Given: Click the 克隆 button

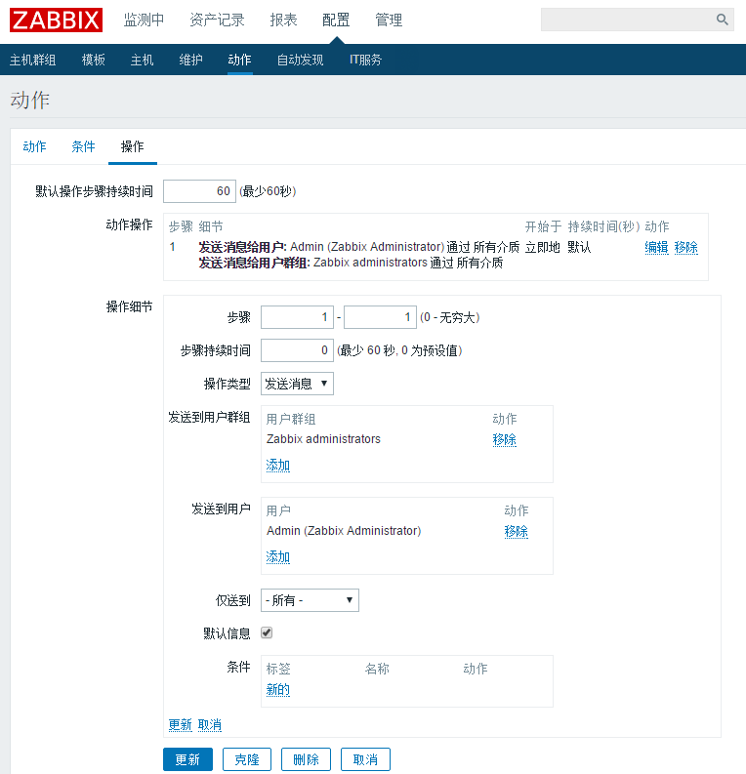Looking at the screenshot, I should click(x=247, y=759).
